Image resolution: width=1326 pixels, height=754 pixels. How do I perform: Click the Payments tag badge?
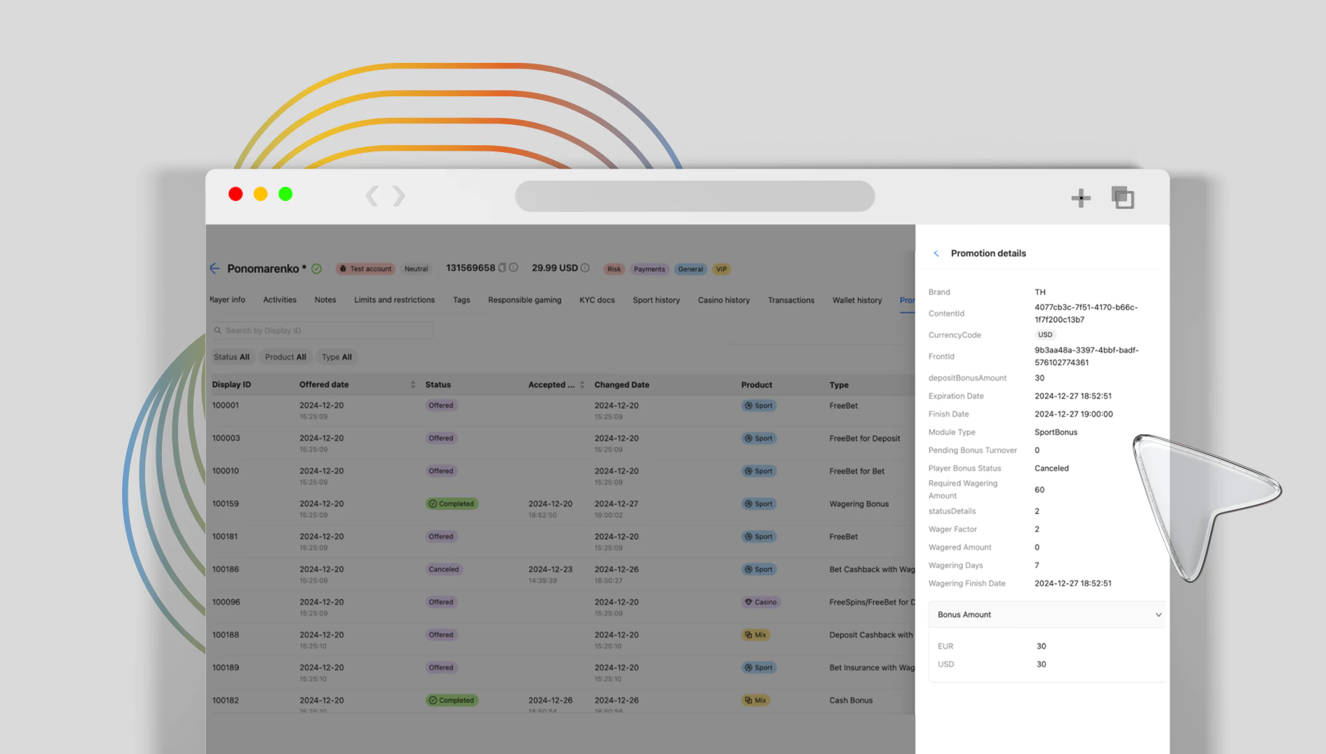pos(649,269)
